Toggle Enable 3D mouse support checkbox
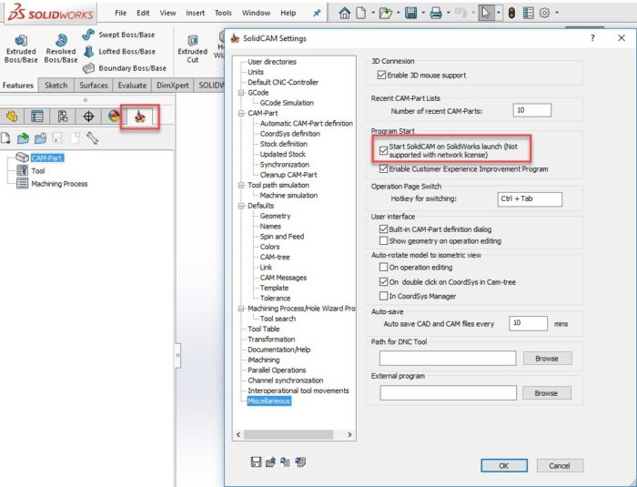Screen dimensions: 637x487 [x=381, y=76]
